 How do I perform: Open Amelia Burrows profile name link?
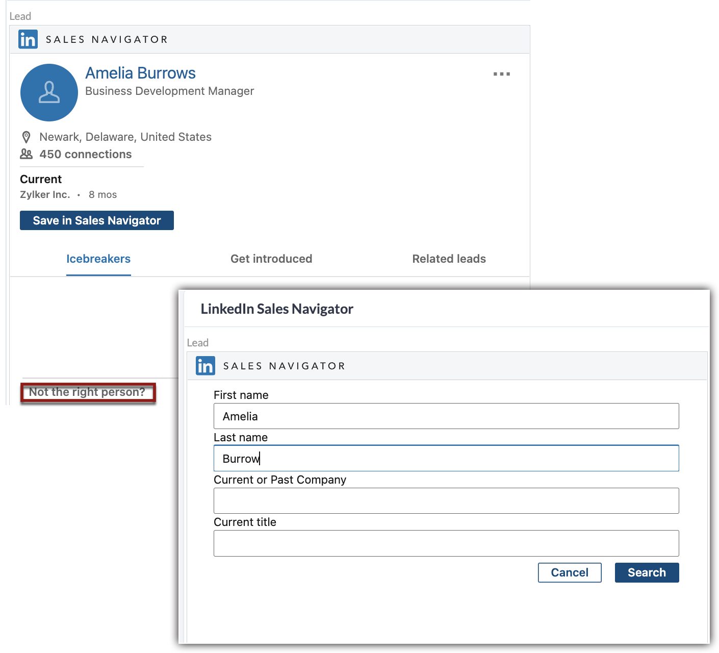click(x=140, y=73)
